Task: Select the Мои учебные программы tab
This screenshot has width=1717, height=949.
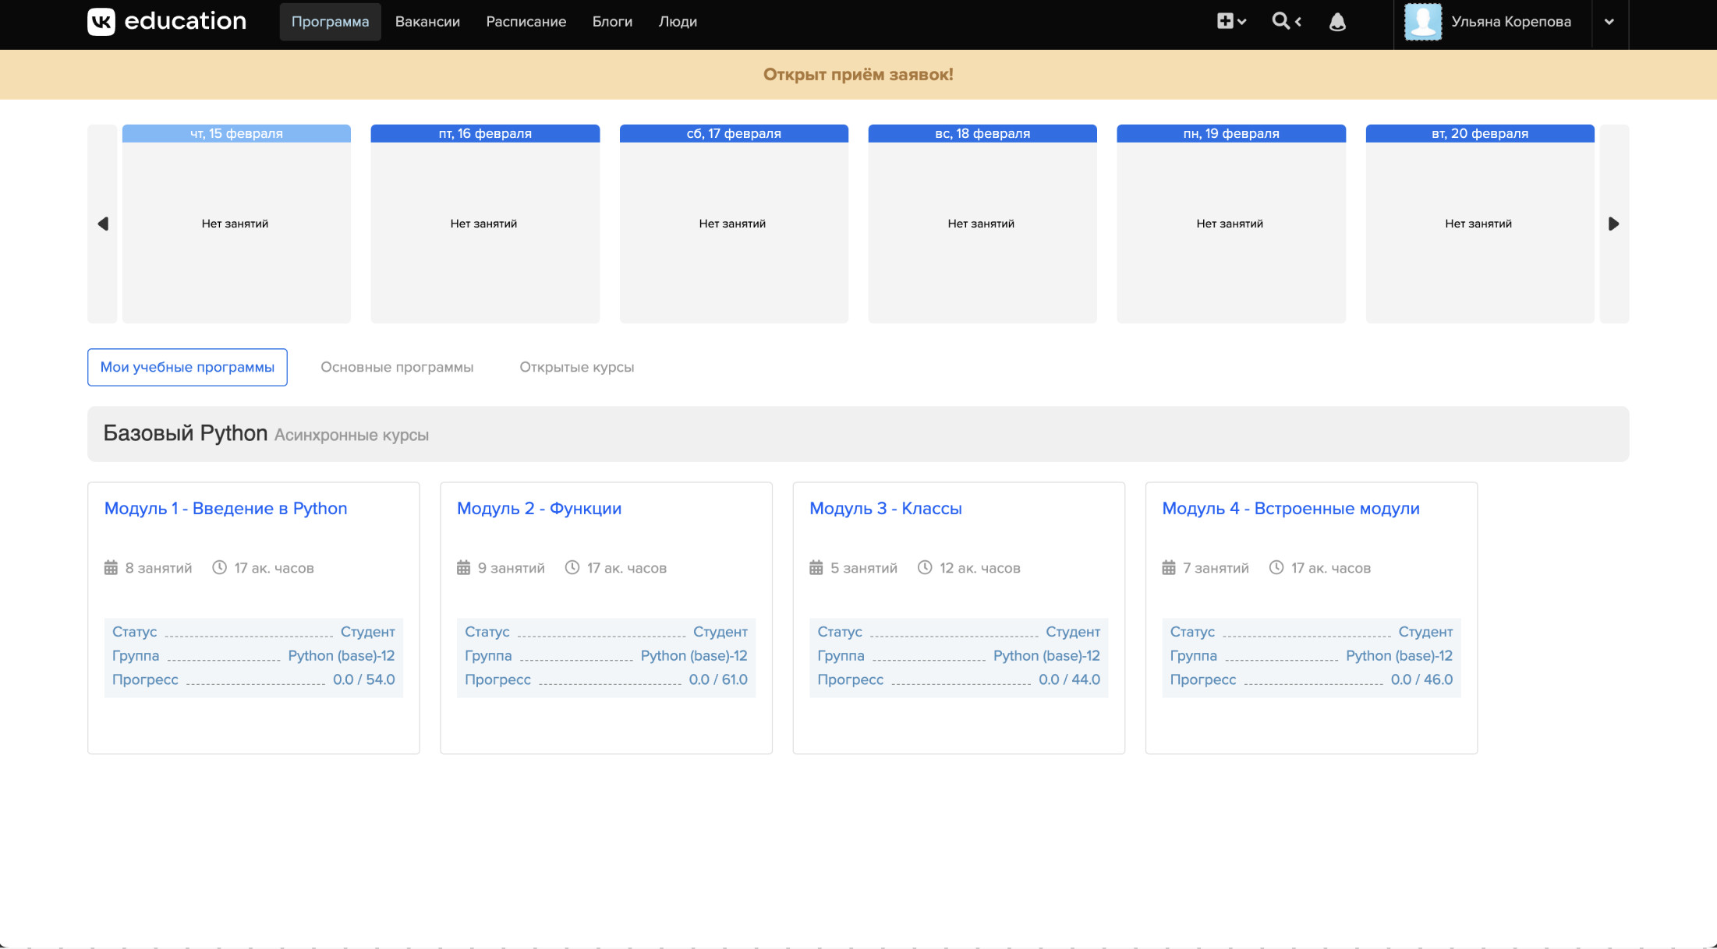Action: pos(187,367)
